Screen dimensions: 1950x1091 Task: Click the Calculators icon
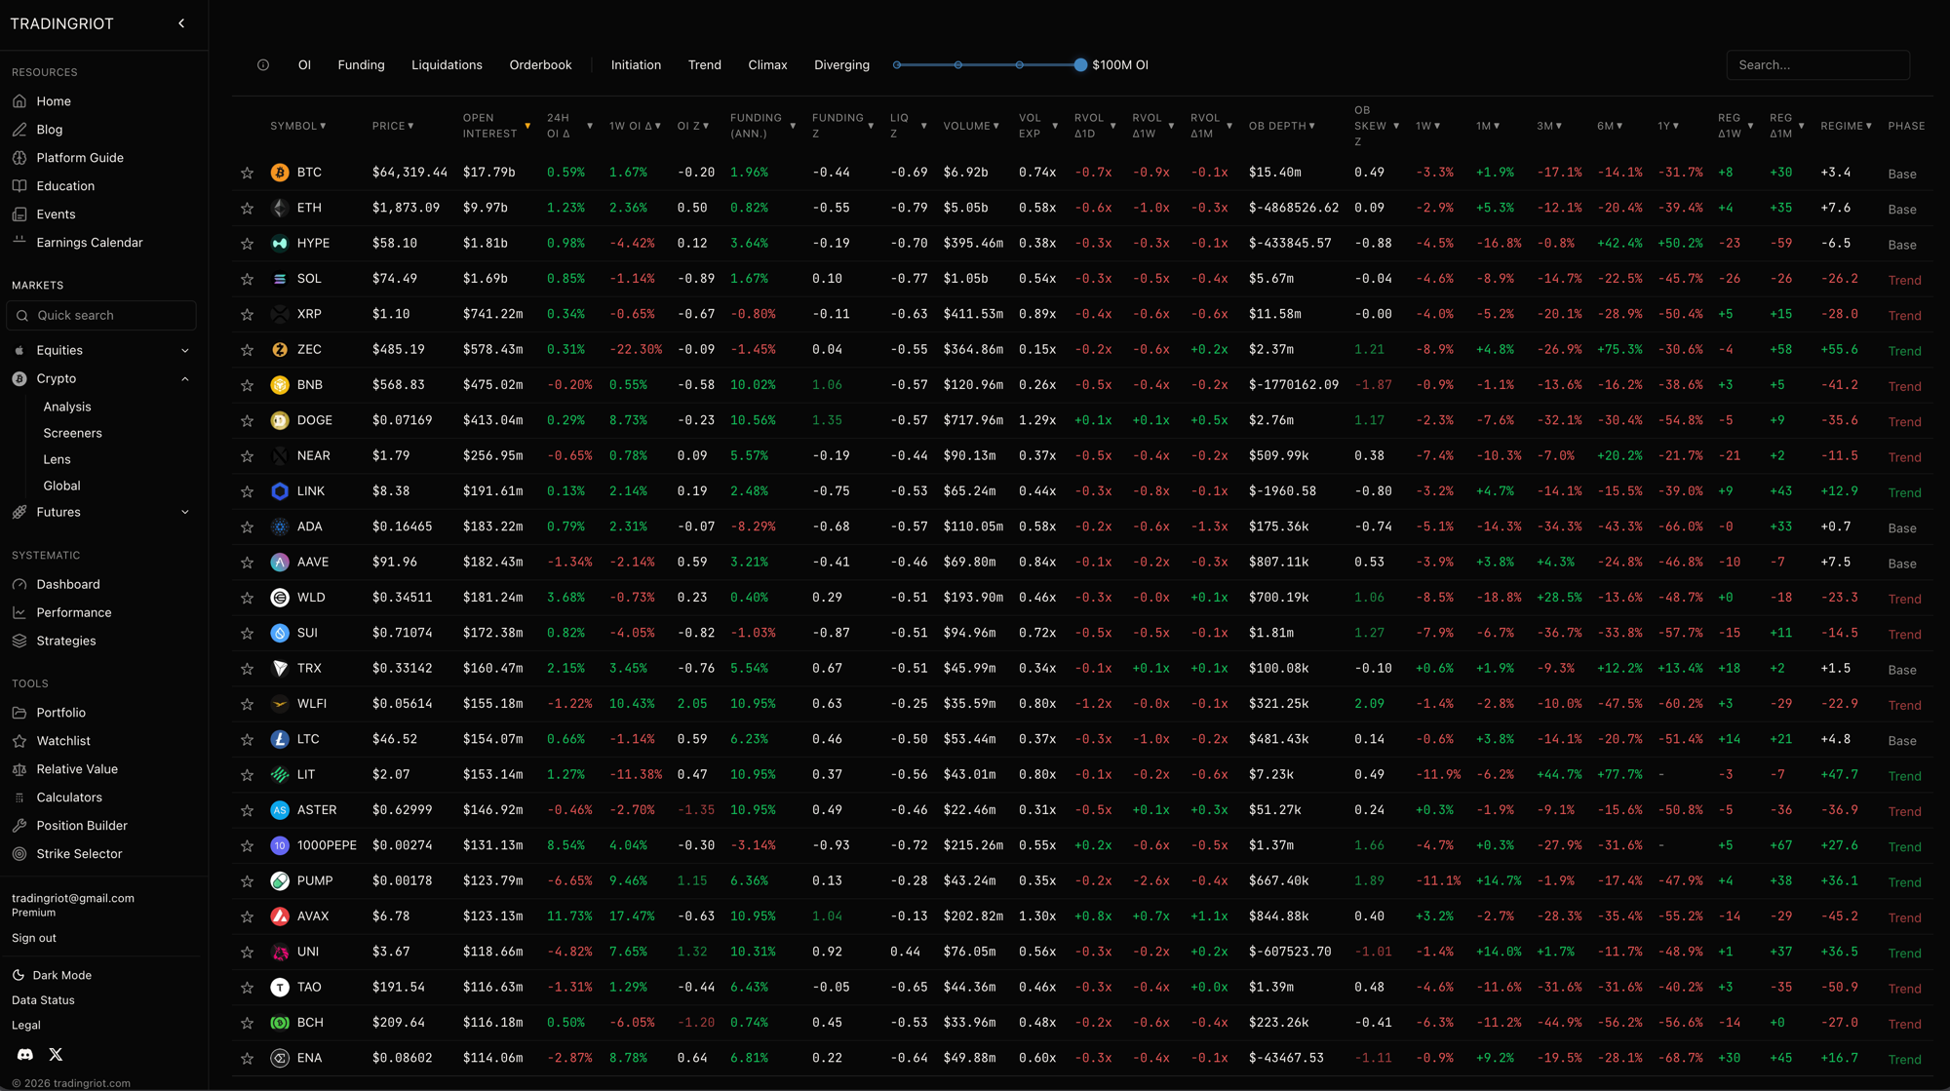[x=19, y=798]
